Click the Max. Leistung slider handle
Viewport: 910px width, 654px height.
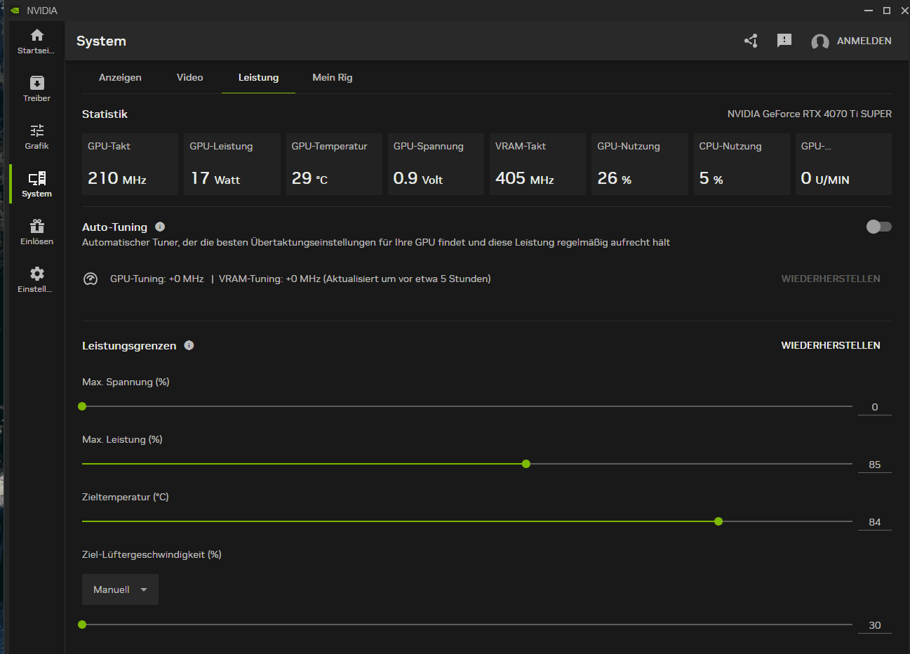point(526,464)
